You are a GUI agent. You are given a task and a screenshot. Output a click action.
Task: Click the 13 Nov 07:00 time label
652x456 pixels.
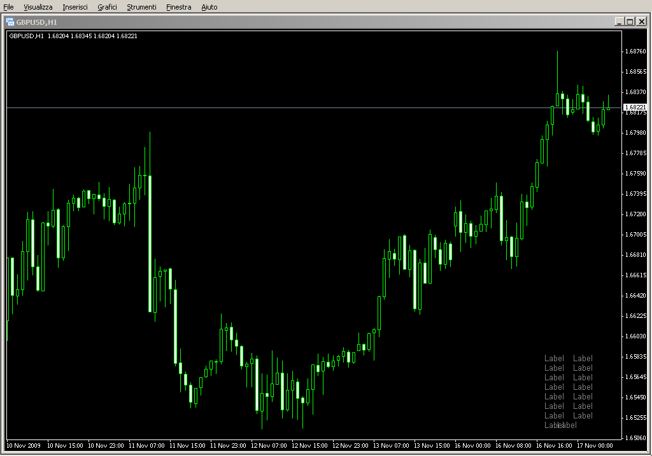[x=391, y=446]
